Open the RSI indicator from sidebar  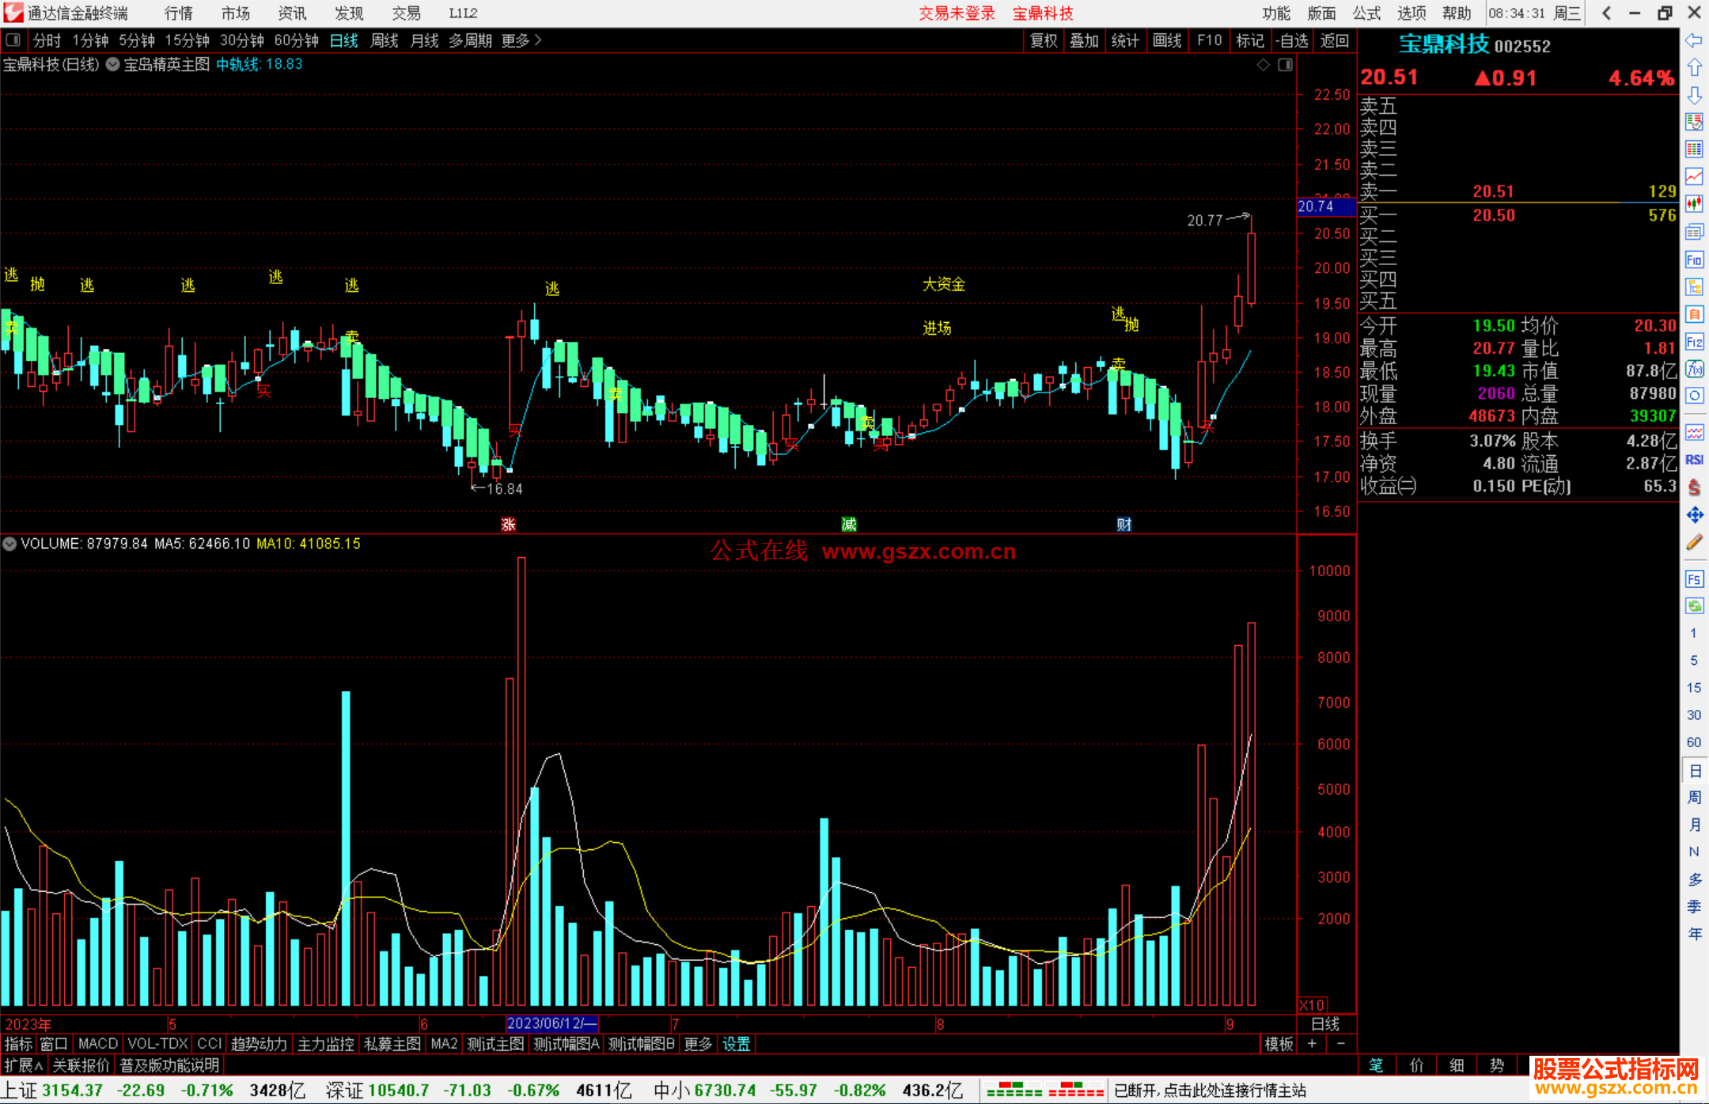tap(1694, 460)
